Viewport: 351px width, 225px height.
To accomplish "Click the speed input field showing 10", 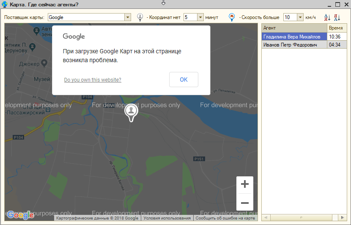I will coord(291,17).
